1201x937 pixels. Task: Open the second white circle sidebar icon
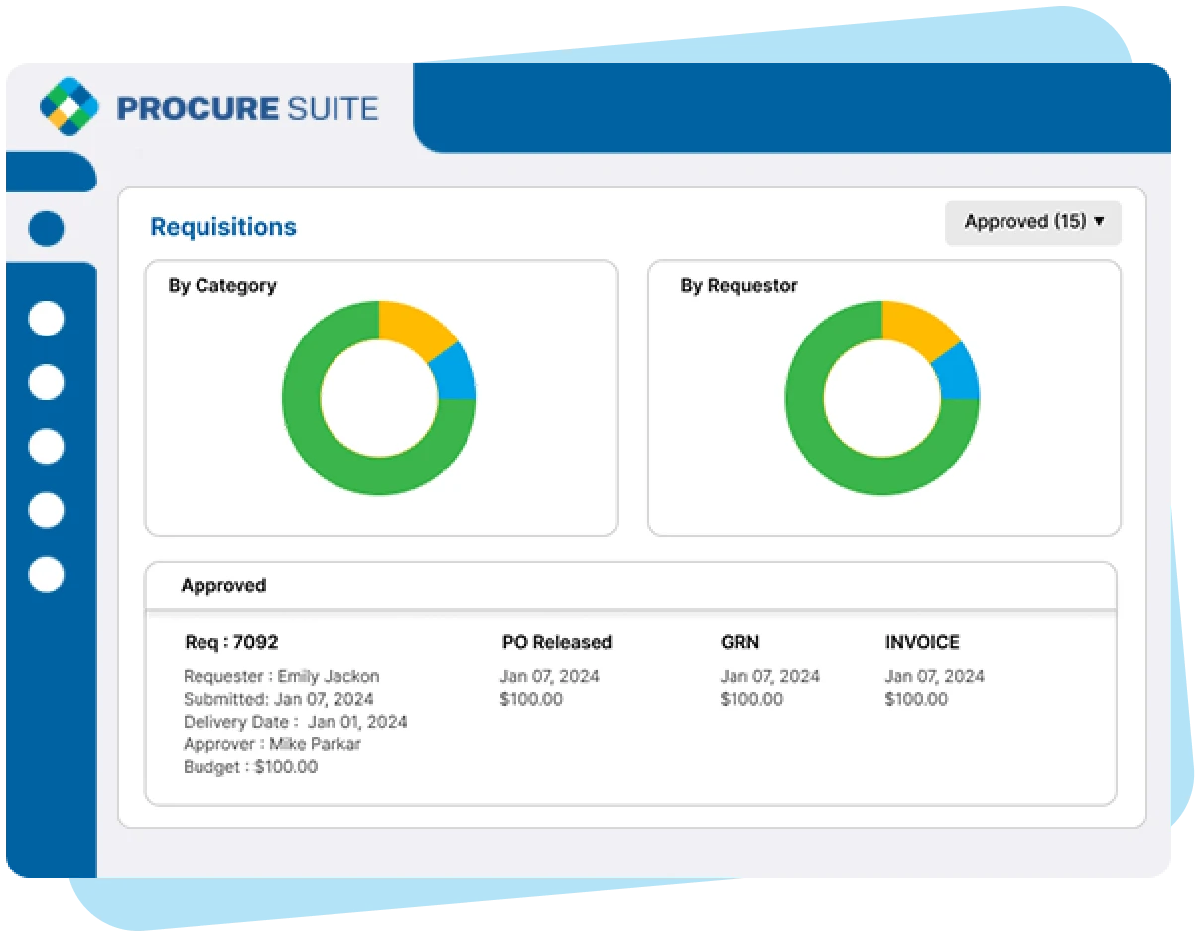tap(46, 382)
